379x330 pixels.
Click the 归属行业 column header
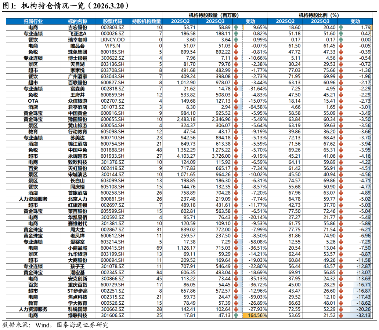[x=33, y=22]
